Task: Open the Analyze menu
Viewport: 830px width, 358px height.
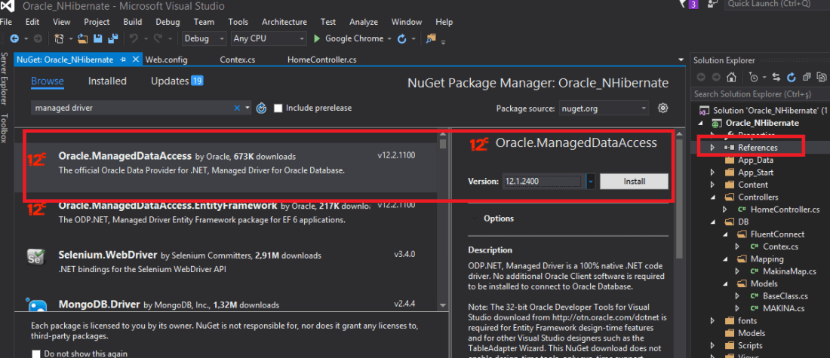Action: click(364, 22)
